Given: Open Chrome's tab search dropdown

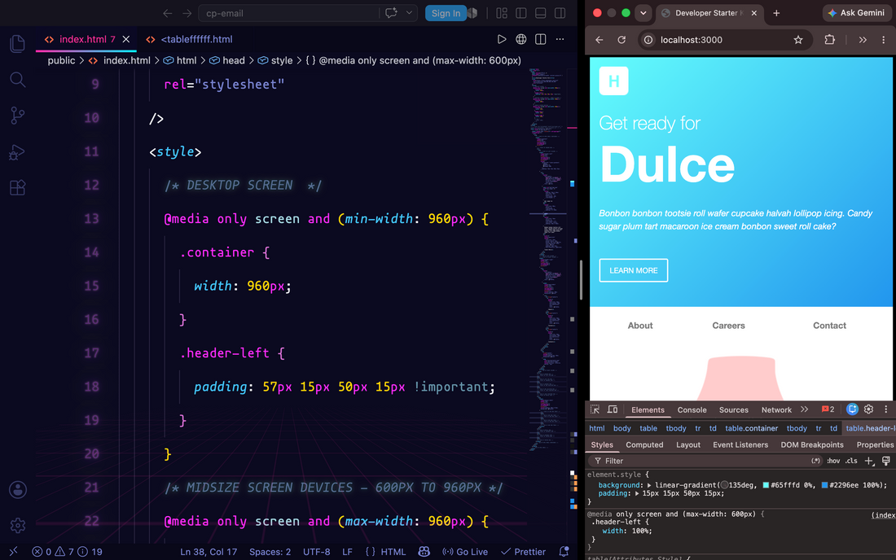Looking at the screenshot, I should tap(643, 13).
